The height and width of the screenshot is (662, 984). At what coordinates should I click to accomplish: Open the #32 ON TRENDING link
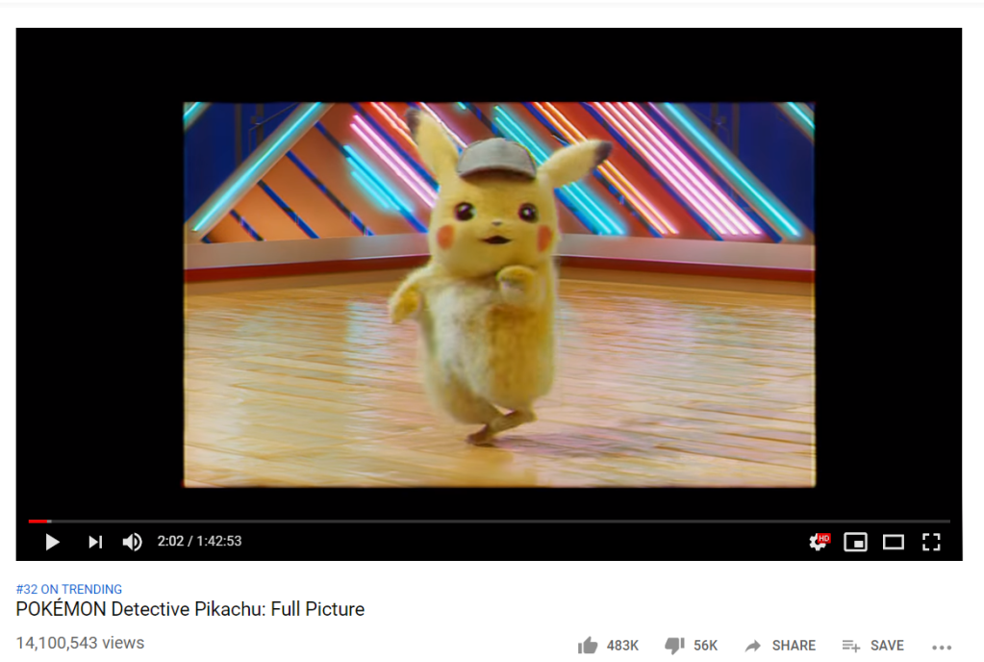point(69,589)
